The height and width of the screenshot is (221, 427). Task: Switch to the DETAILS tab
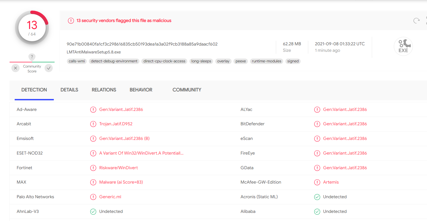coord(69,90)
